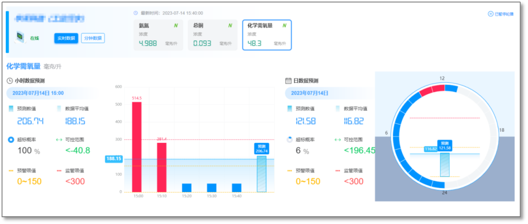Click the 48.3 COD value

coord(254,43)
